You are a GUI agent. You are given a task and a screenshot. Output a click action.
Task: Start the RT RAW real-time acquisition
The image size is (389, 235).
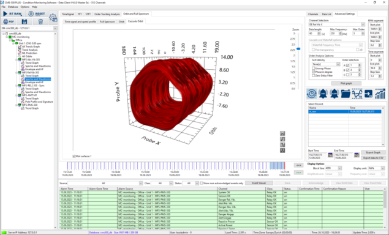(12, 14)
